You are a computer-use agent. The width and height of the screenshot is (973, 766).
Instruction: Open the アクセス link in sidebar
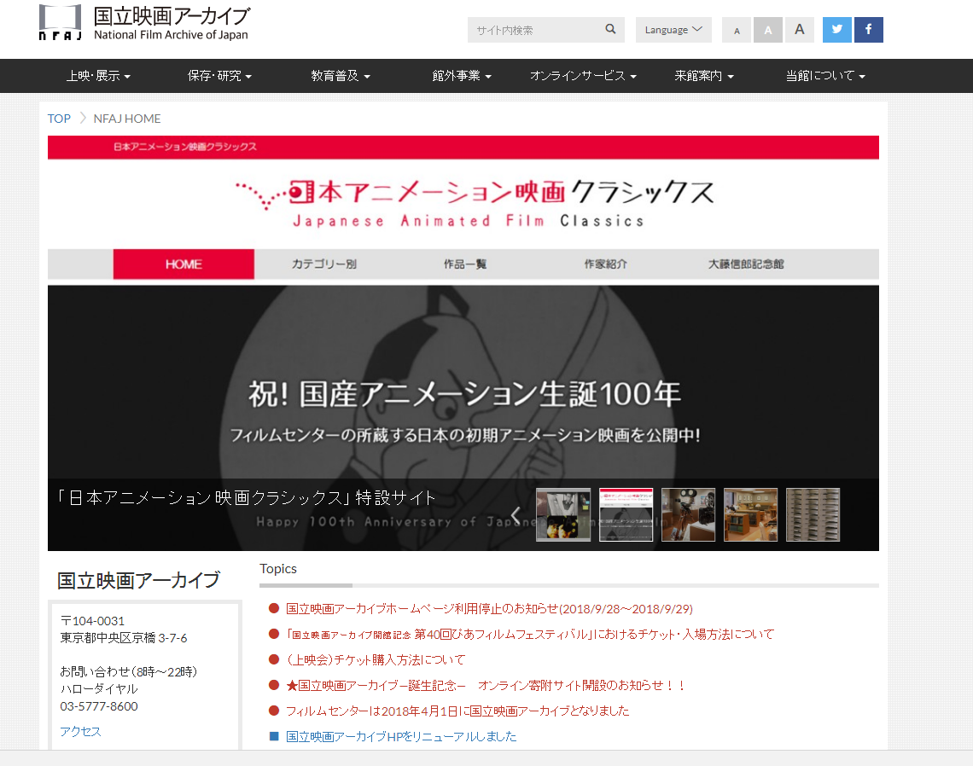tap(80, 731)
